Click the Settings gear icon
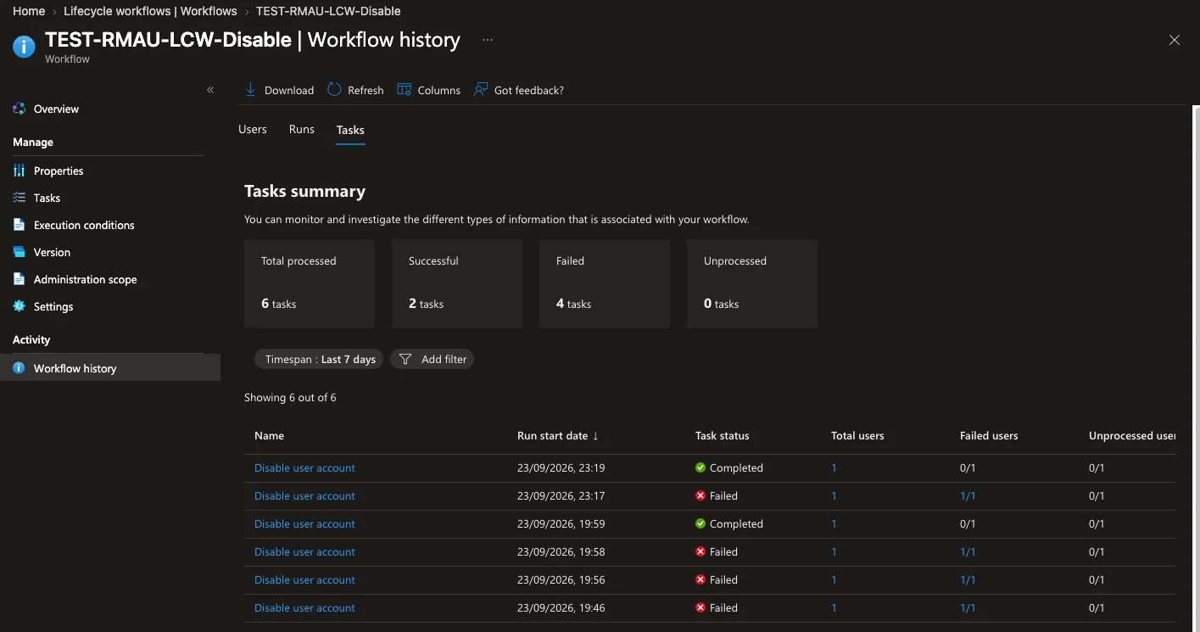 (20, 306)
